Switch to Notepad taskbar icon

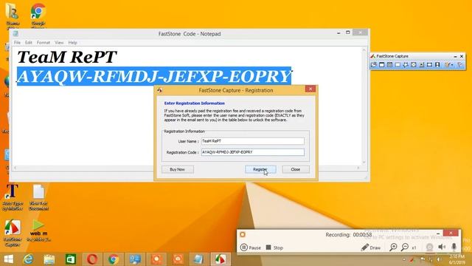click(x=198, y=259)
